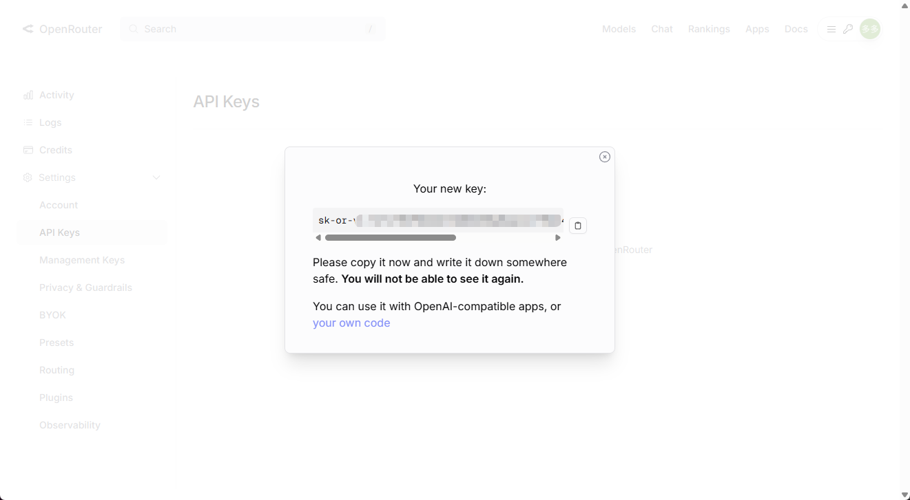Click the Activity chart icon in sidebar
The width and height of the screenshot is (910, 500).
point(28,95)
